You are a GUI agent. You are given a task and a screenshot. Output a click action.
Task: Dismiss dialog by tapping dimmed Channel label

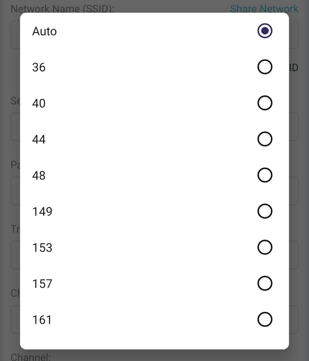[x=31, y=357]
